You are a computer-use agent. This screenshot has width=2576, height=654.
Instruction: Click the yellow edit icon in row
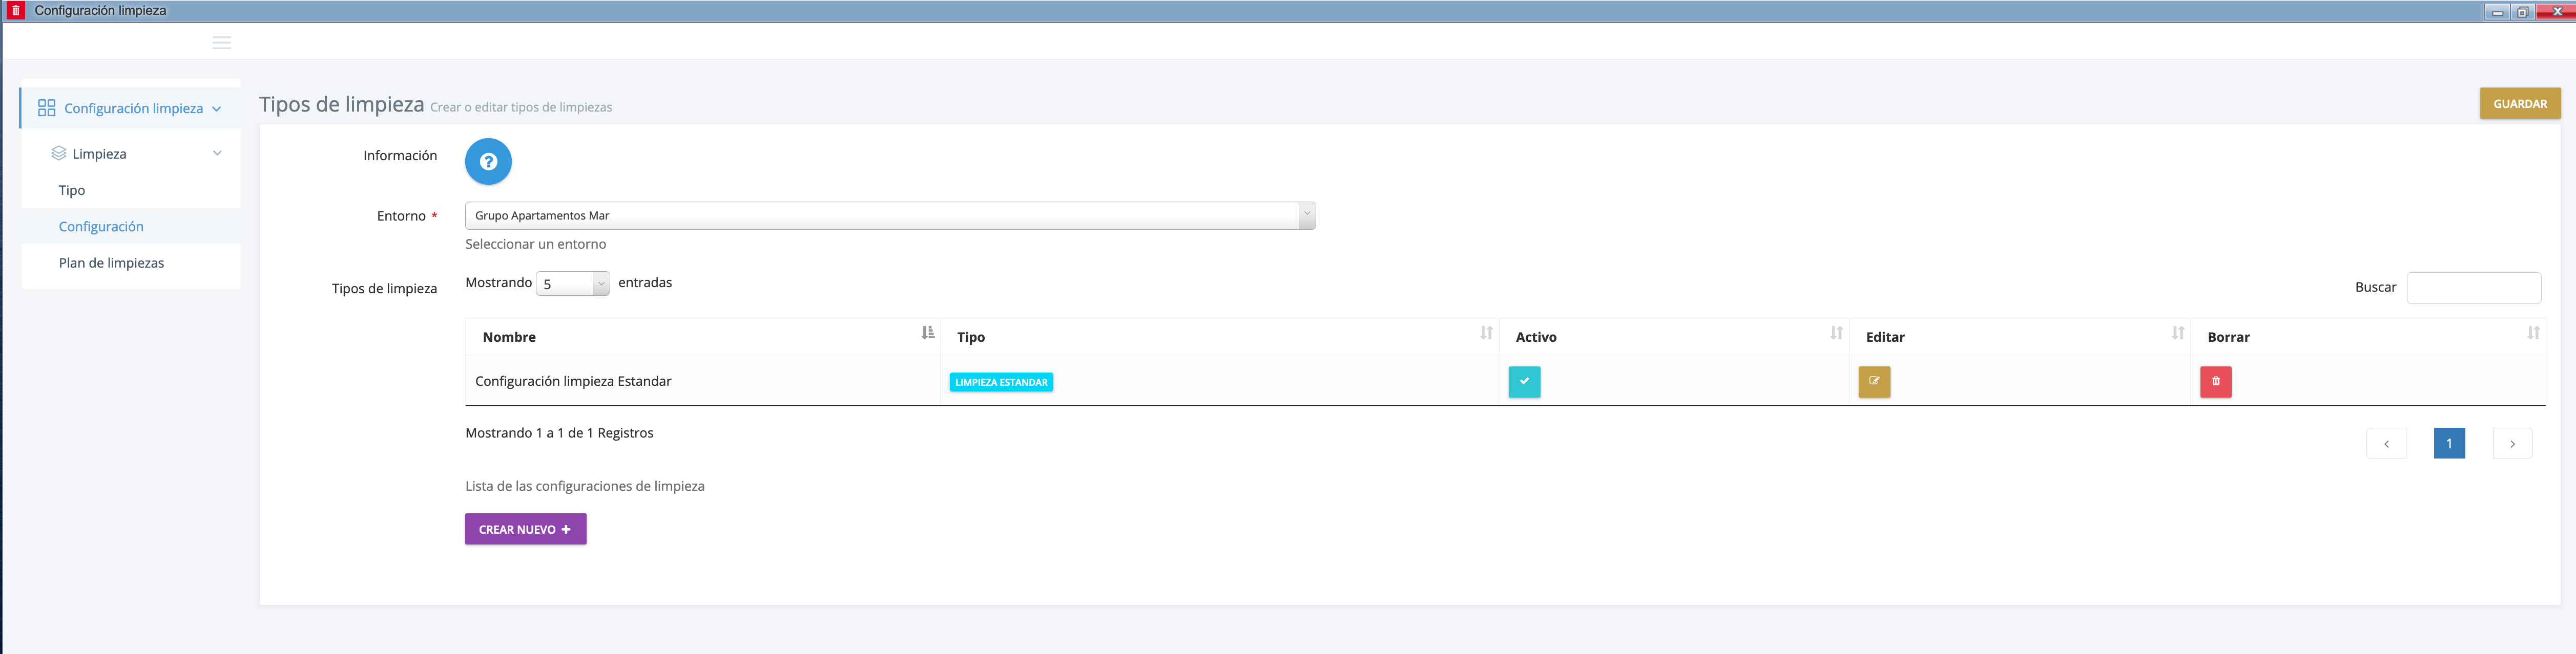[1874, 381]
